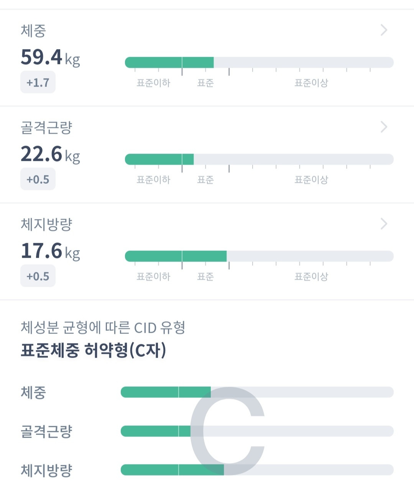Open weight details via the 체중 chevron
414x500 pixels.
click(x=384, y=30)
